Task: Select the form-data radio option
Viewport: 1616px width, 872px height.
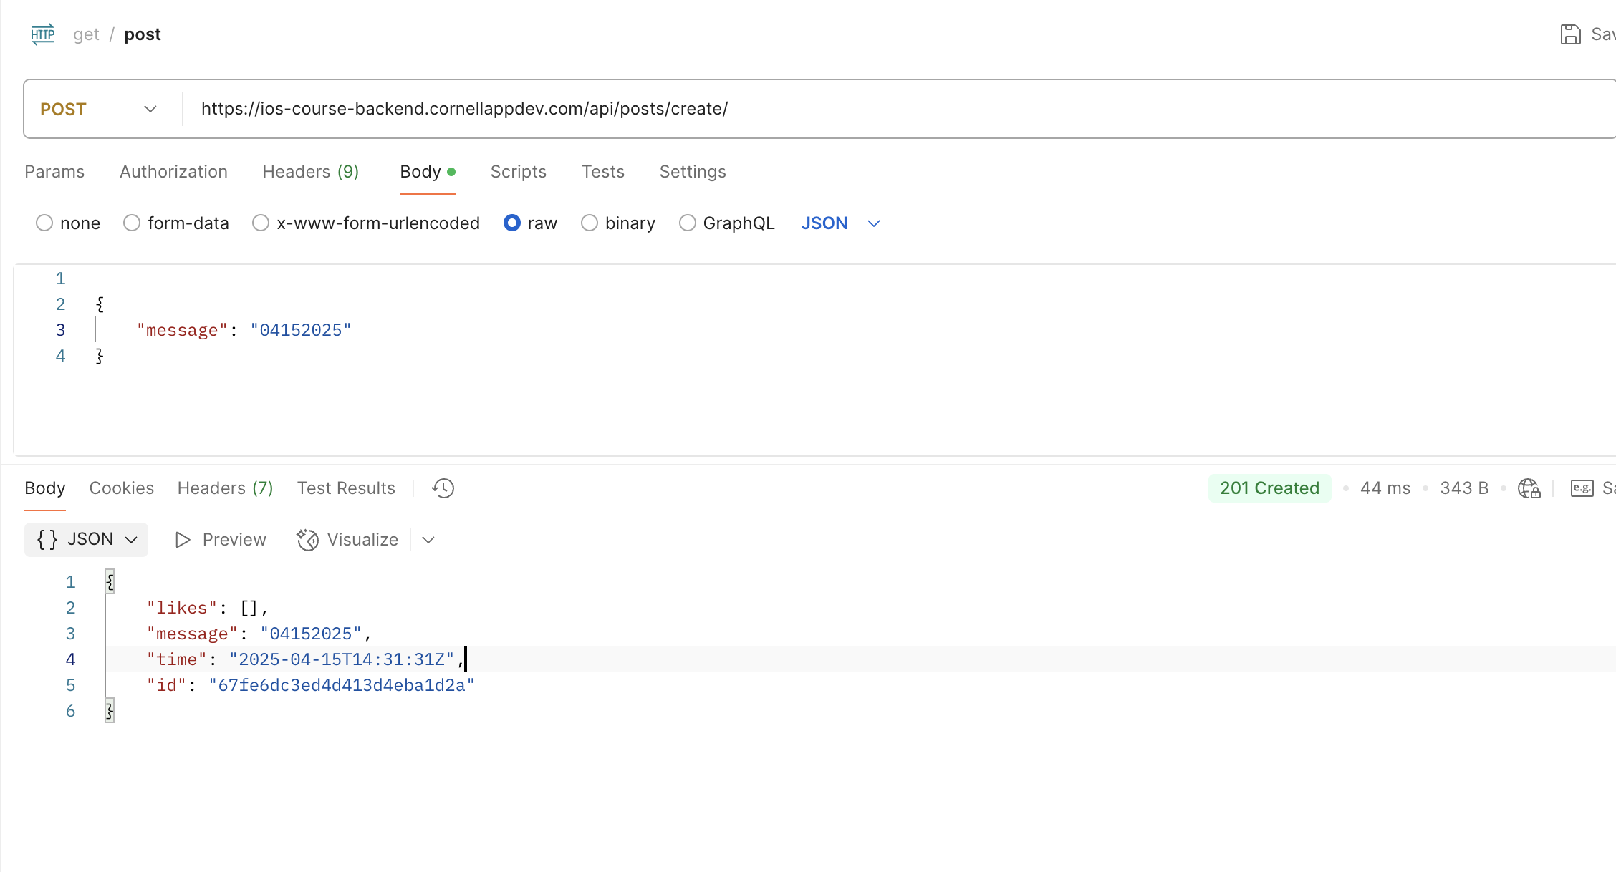Action: 132,223
